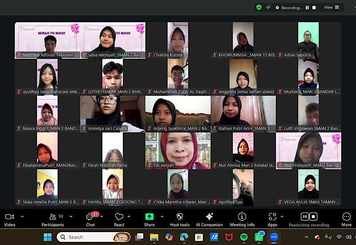This screenshot has height=245, width=356.
Task: Click VEGA AULIA's muted mic icon
Action: click(x=280, y=202)
